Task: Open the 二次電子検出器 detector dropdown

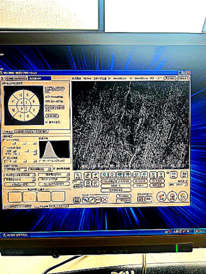Action: (24, 175)
